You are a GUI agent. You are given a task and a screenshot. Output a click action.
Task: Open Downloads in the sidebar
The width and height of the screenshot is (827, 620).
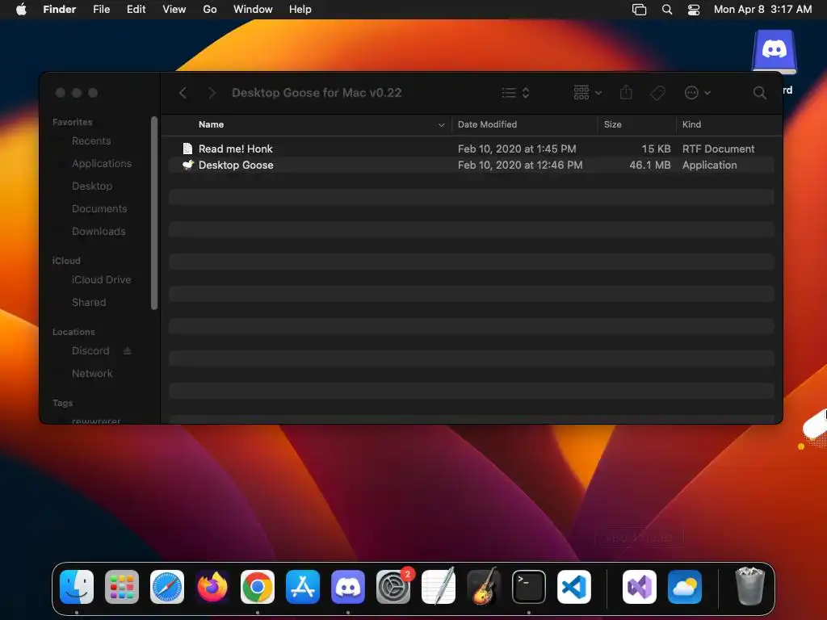(x=99, y=232)
